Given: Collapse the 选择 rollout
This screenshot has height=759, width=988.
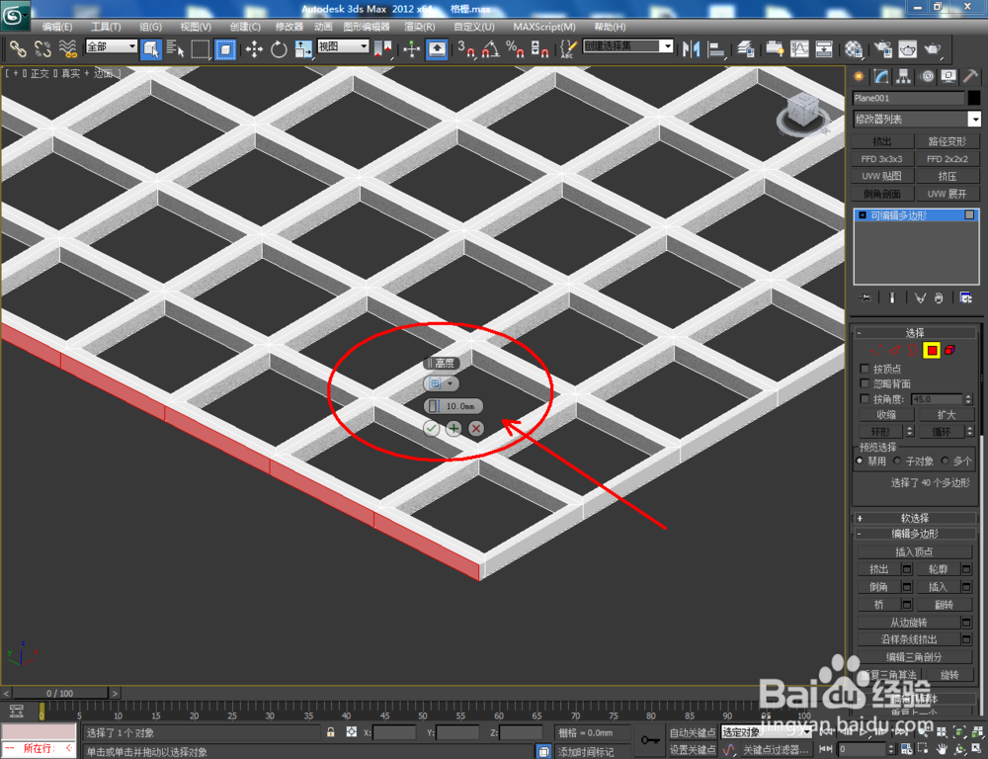Looking at the screenshot, I should [x=914, y=333].
